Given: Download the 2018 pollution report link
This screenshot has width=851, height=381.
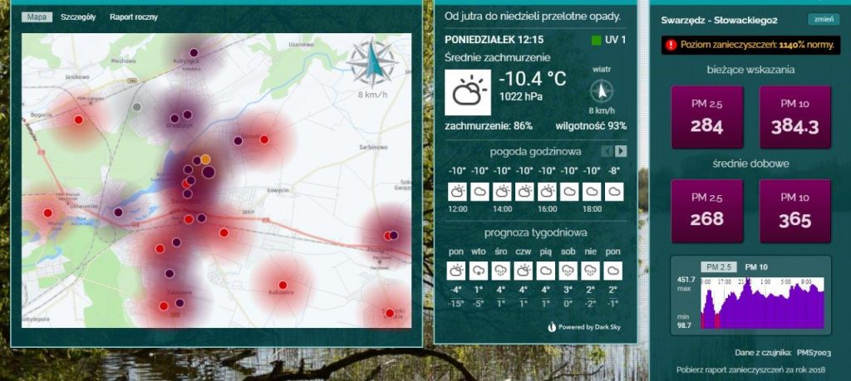Looking at the screenshot, I should click(x=750, y=369).
